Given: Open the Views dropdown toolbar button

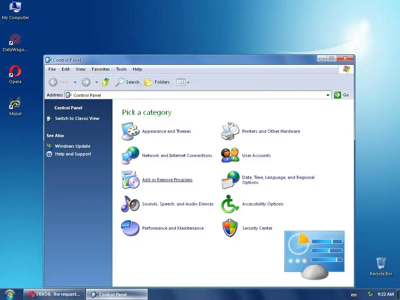Looking at the screenshot, I should coord(183,82).
